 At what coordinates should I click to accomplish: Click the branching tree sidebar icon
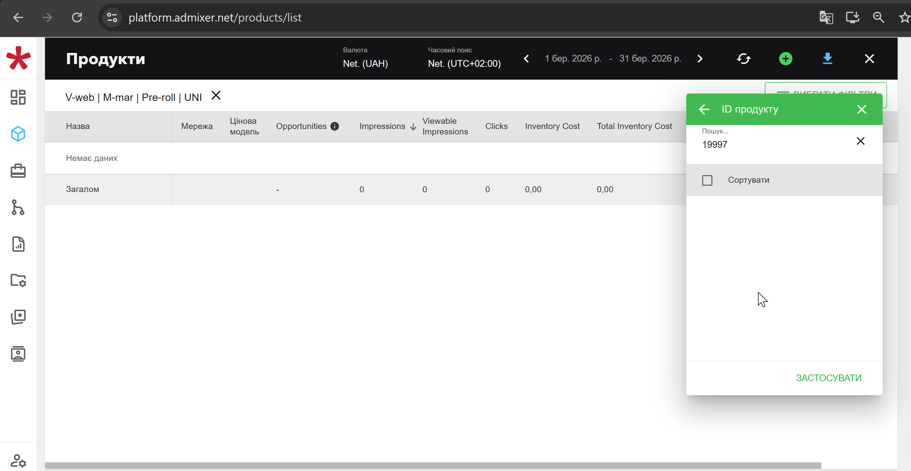tap(18, 208)
